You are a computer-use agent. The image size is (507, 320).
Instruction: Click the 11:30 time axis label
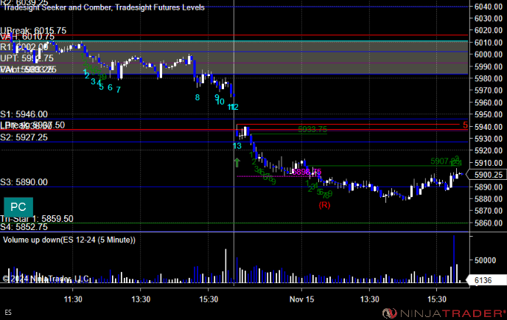click(73, 299)
